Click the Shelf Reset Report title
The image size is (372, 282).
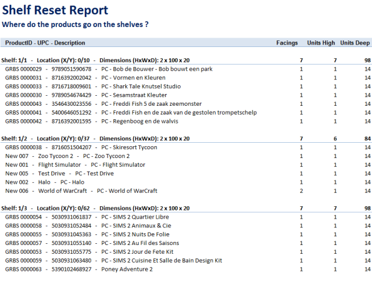[x=55, y=10]
